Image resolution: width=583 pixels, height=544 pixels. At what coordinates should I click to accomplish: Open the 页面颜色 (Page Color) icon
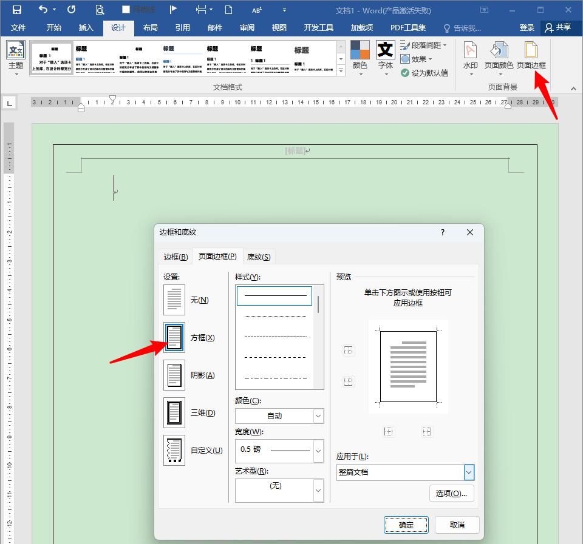click(x=500, y=58)
